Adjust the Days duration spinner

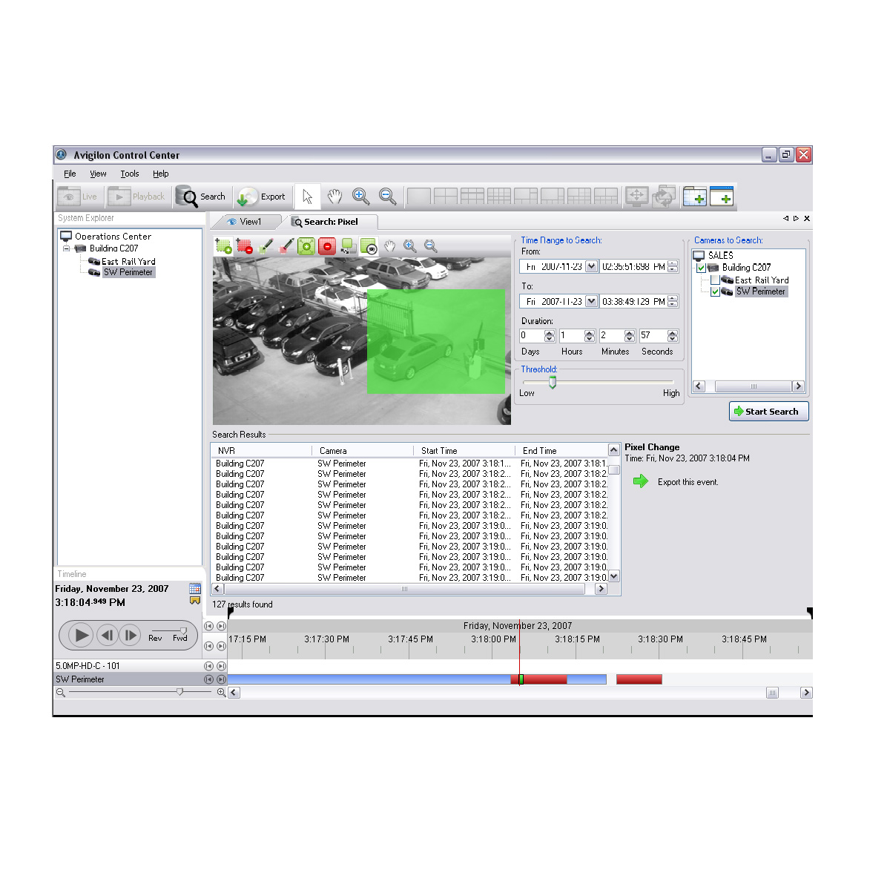[550, 336]
